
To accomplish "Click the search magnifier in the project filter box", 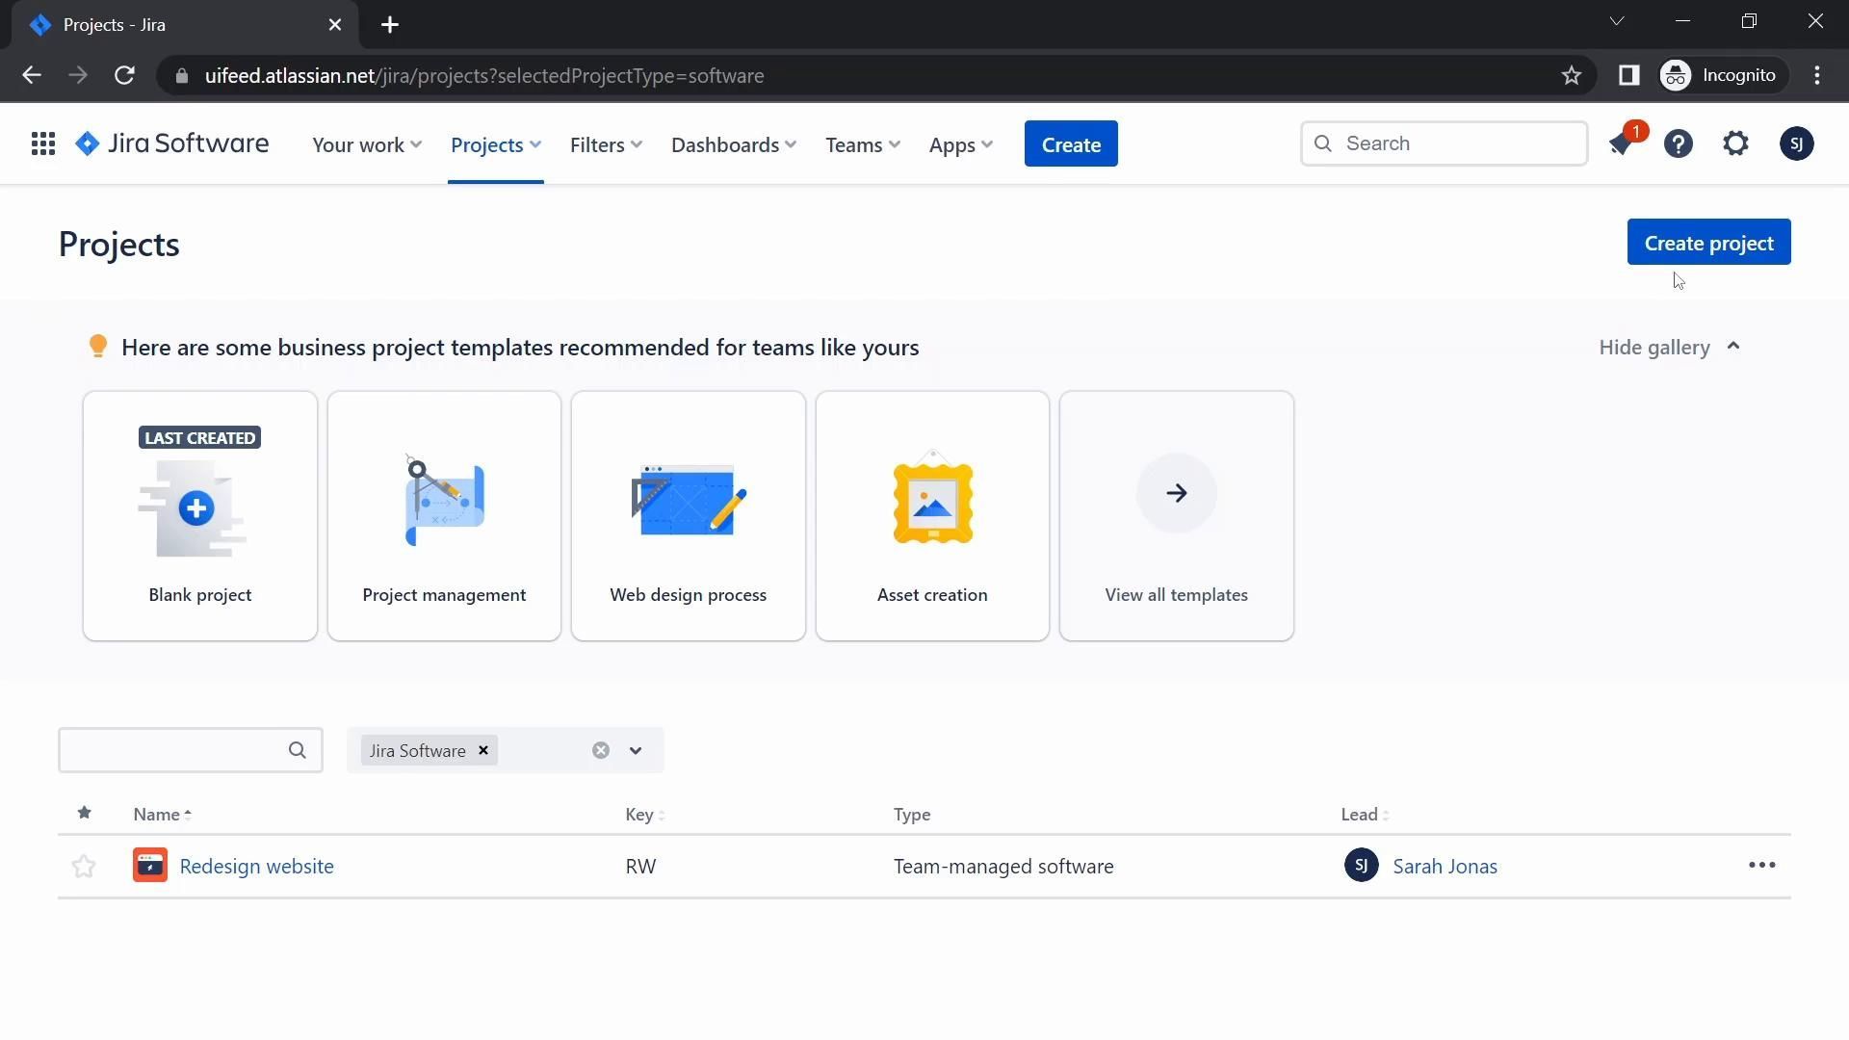I will [x=298, y=750].
